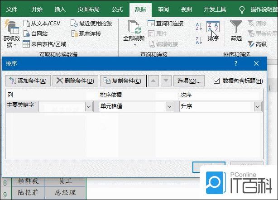The height and width of the screenshot is (200, 278).
Task: Click the 全部刷新 icon
Action: (134, 27)
